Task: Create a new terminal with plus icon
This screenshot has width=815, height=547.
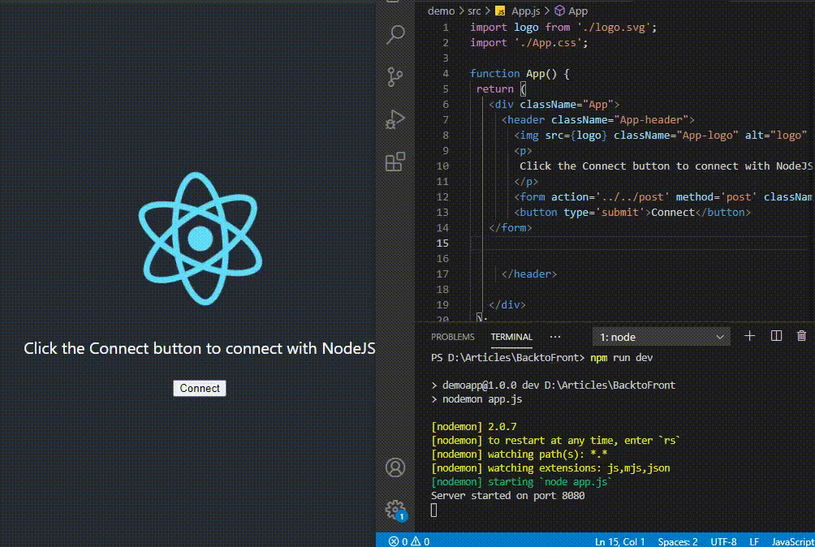Action: 749,336
